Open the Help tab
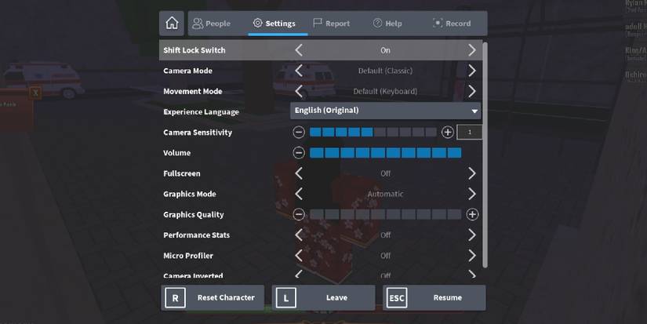647x324 pixels. (389, 24)
